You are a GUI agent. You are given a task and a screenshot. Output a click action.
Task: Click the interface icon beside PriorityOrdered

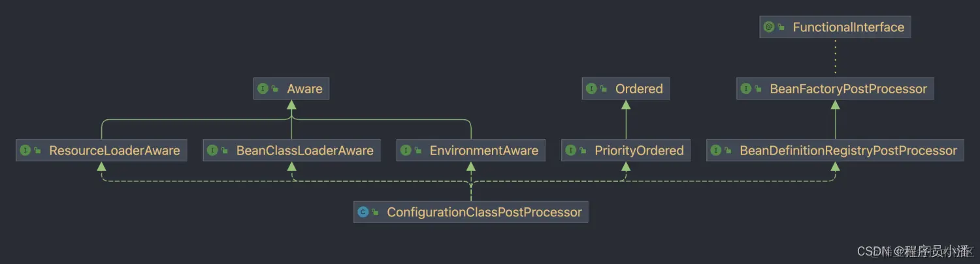click(x=571, y=151)
